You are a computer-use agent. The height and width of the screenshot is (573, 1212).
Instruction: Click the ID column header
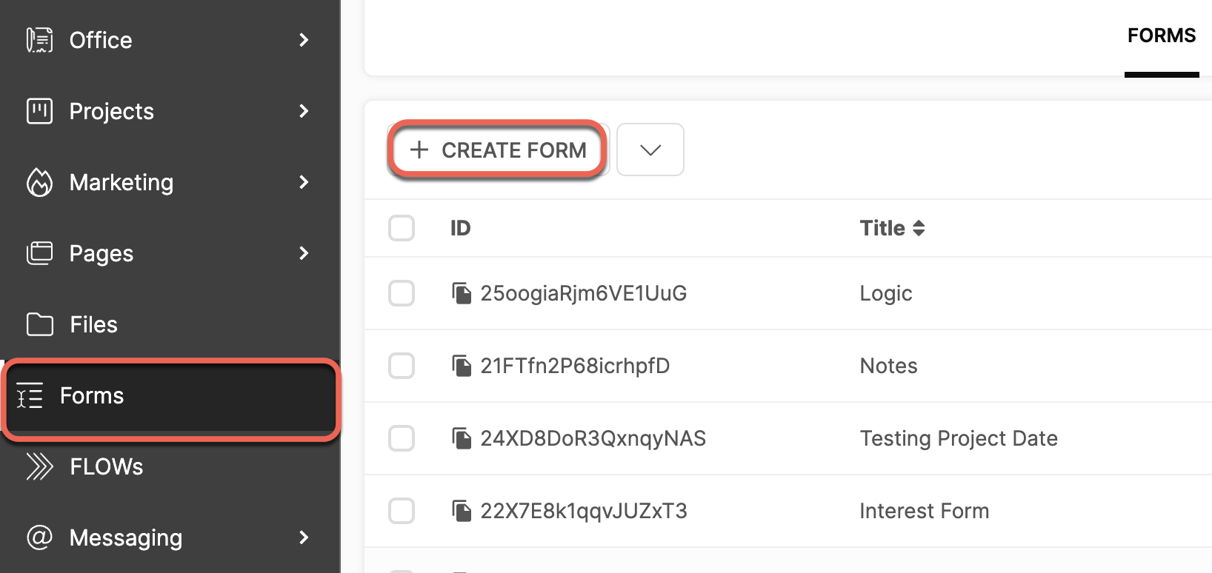[460, 228]
